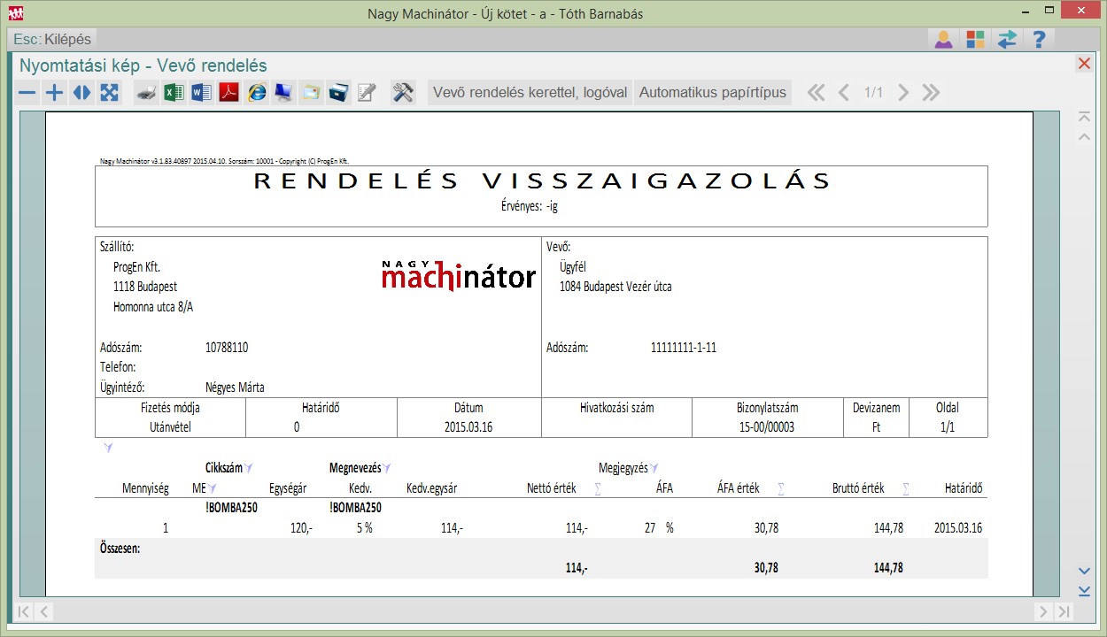The width and height of the screenshot is (1107, 637).
Task: Open Automatikus papírtípus paper selector
Action: tap(713, 93)
